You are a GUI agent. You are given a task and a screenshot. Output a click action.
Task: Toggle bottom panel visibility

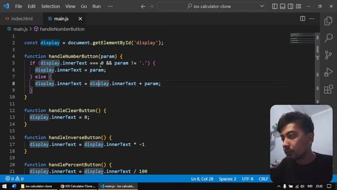coord(283,6)
